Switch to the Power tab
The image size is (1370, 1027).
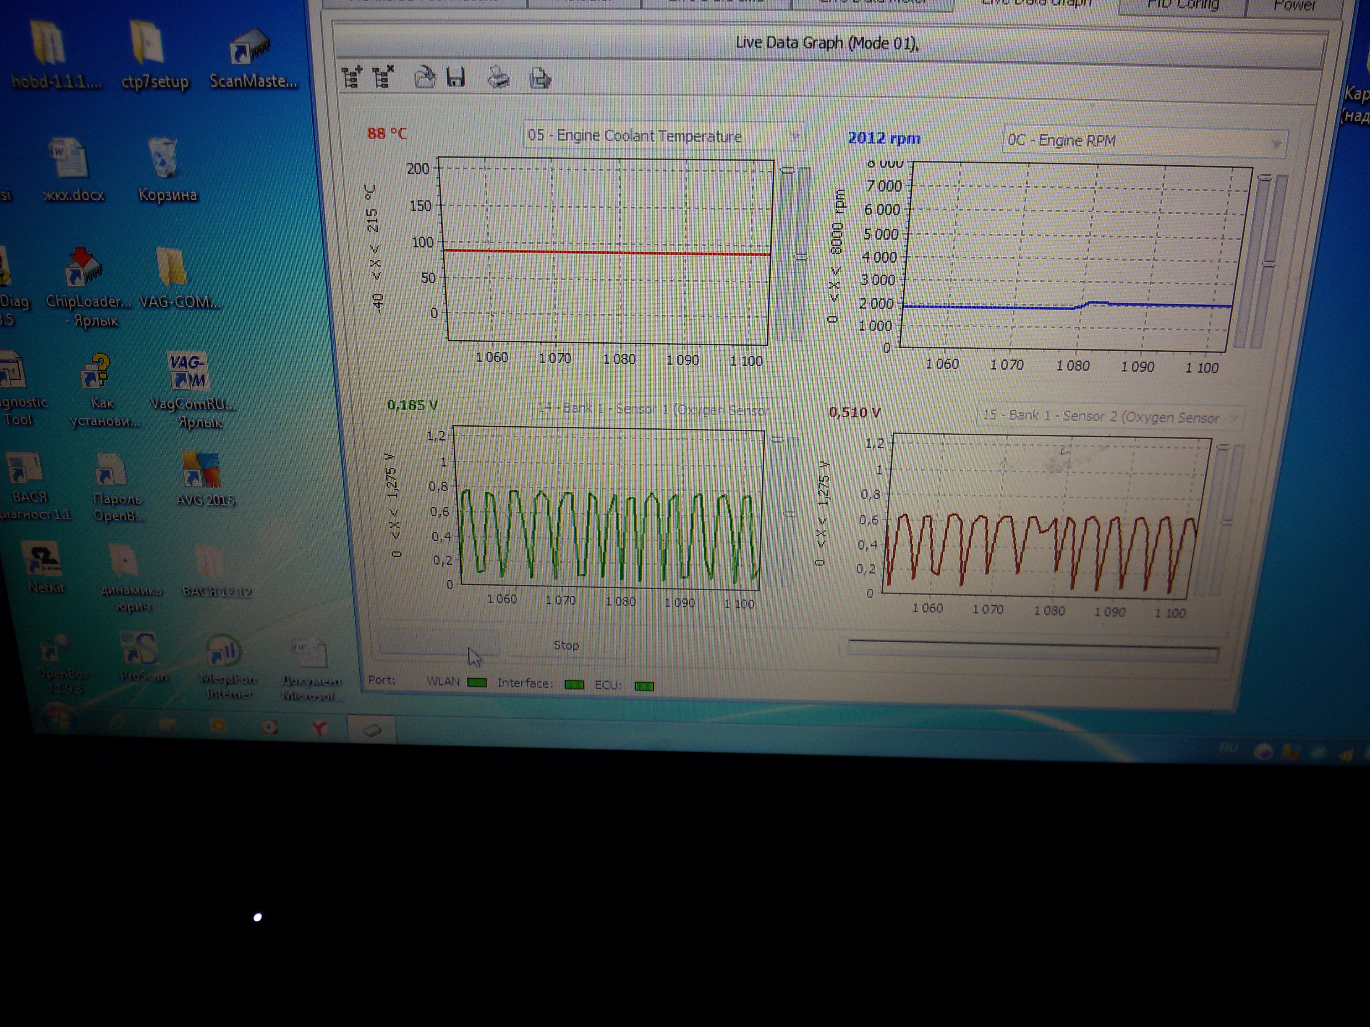1295,5
